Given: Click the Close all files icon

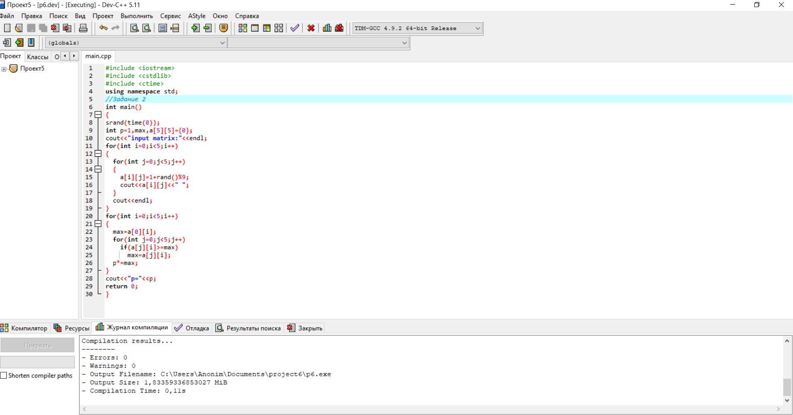Looking at the screenshot, I should [x=67, y=28].
